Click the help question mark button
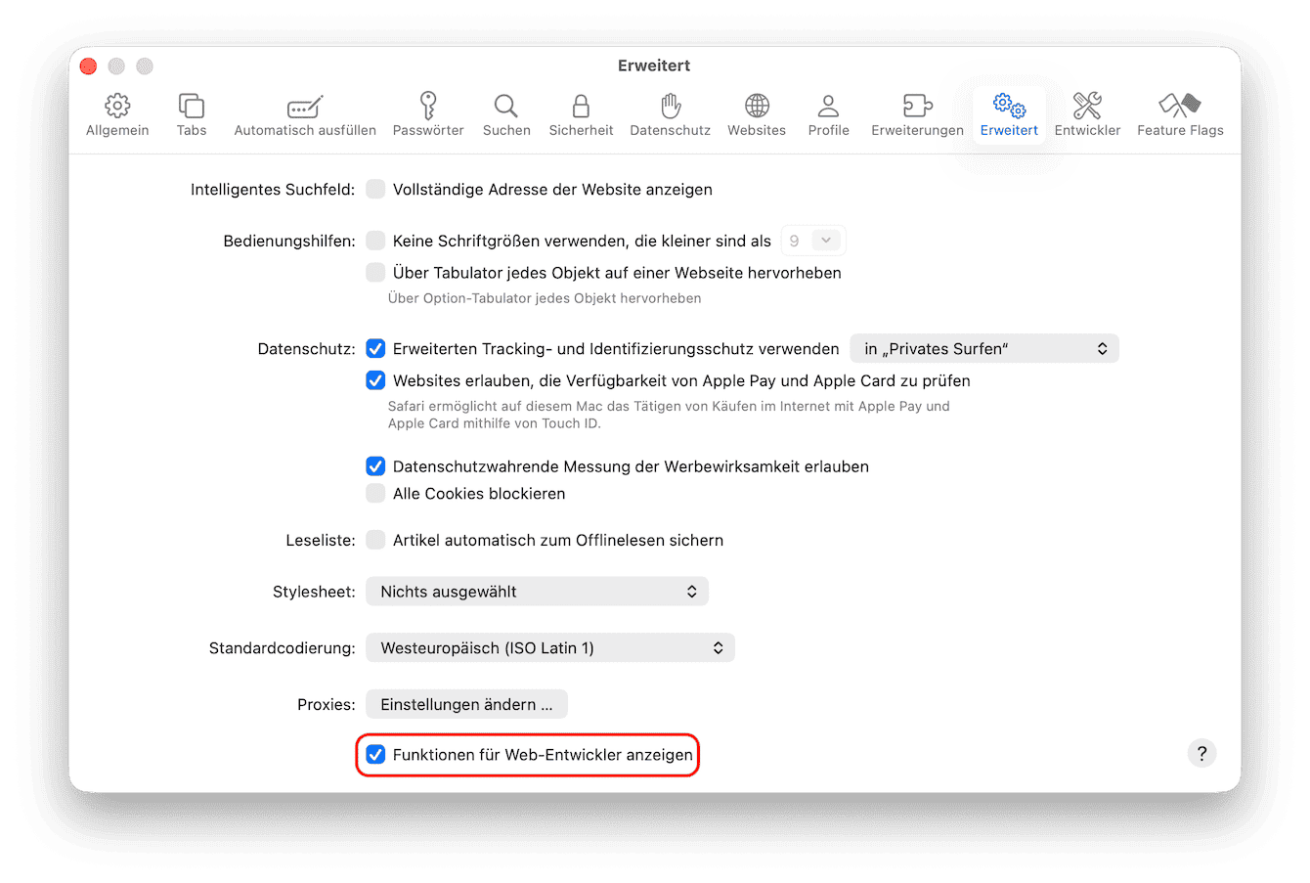Viewport: 1310px width, 883px height. tap(1201, 753)
